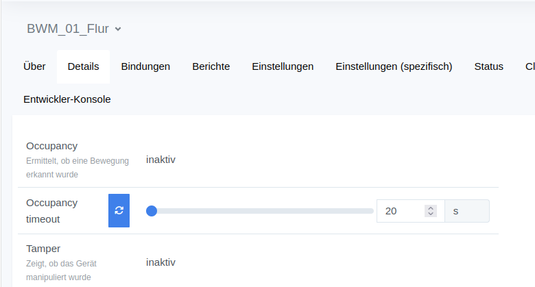Image resolution: width=535 pixels, height=287 pixels.
Task: Open the Entwickler-Konsole tab
Action: pyautogui.click(x=67, y=99)
